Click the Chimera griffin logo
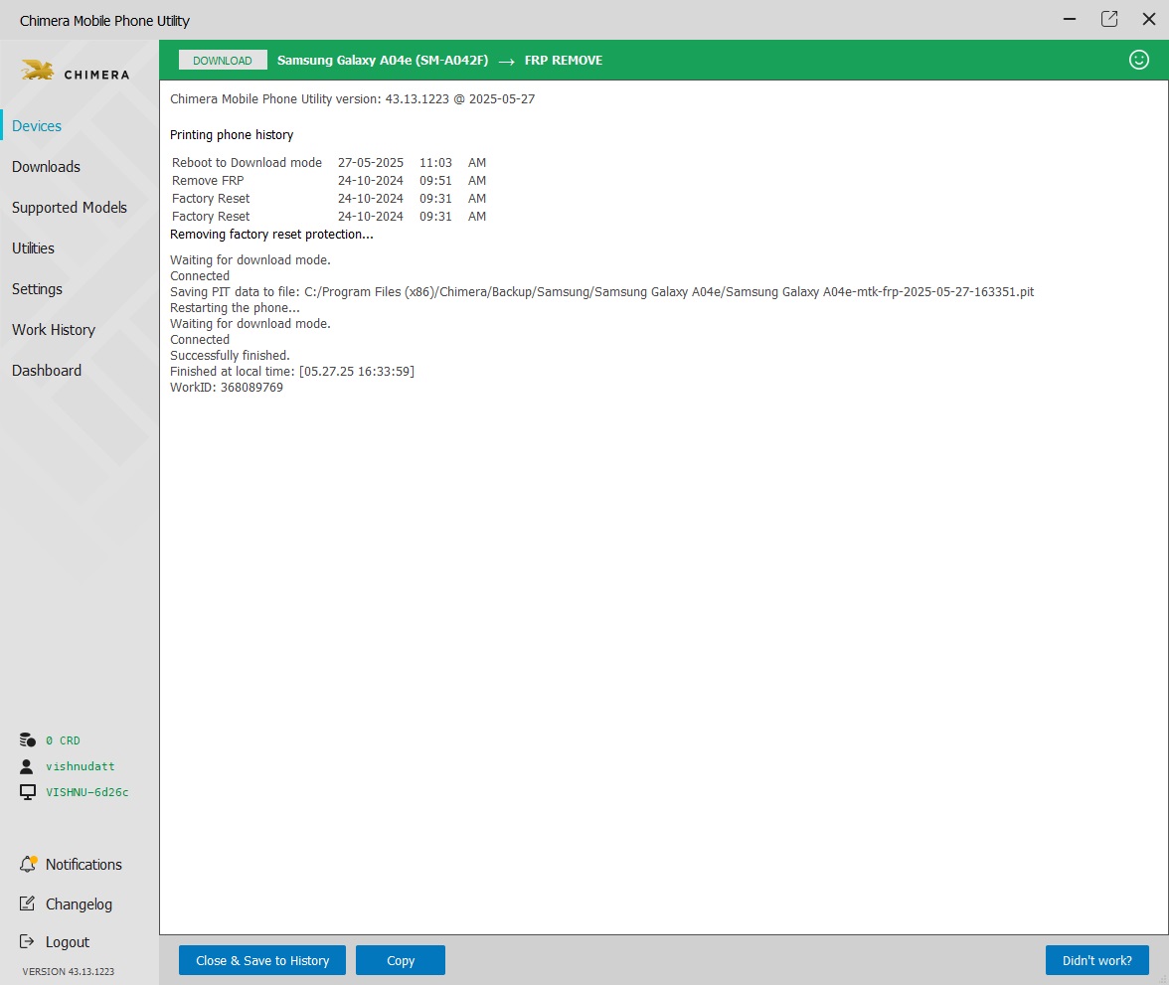The image size is (1169, 985). pos(38,71)
